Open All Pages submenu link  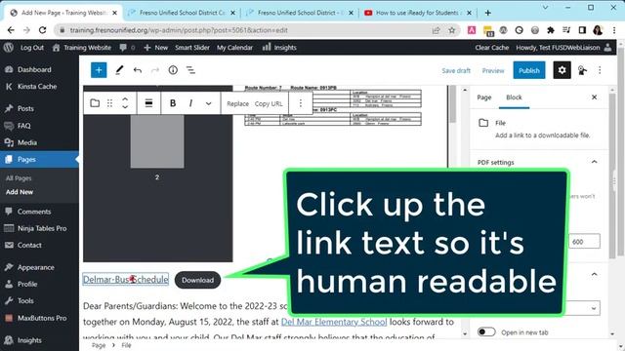19,178
